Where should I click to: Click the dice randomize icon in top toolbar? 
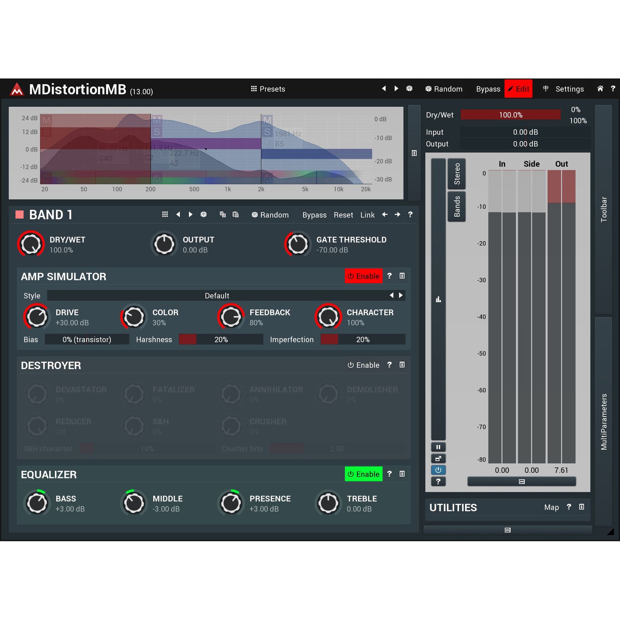pyautogui.click(x=409, y=88)
